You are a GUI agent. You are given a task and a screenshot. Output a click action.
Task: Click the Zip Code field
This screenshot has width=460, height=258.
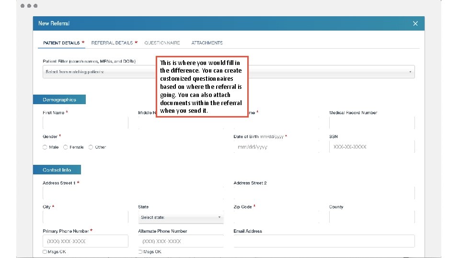tap(276, 217)
